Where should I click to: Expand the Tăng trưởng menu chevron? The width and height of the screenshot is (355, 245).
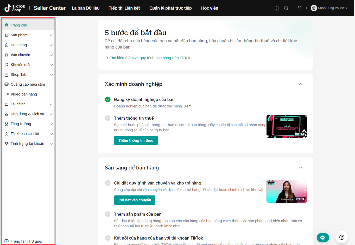click(x=51, y=124)
